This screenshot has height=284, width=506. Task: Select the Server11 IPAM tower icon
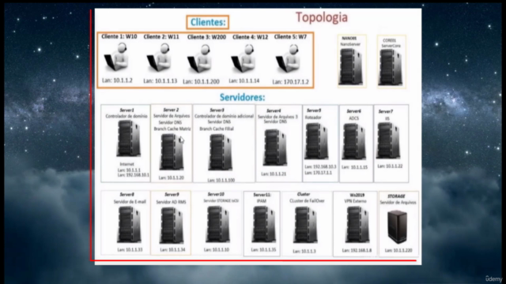(x=264, y=224)
